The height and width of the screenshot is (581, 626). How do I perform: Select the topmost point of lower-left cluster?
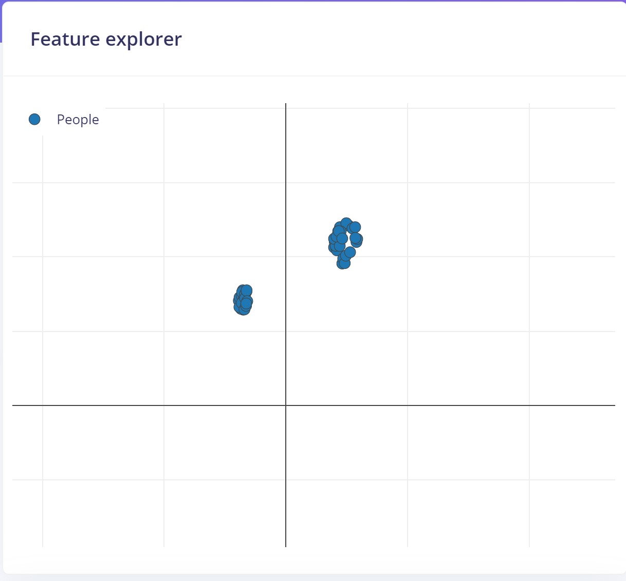(x=247, y=290)
